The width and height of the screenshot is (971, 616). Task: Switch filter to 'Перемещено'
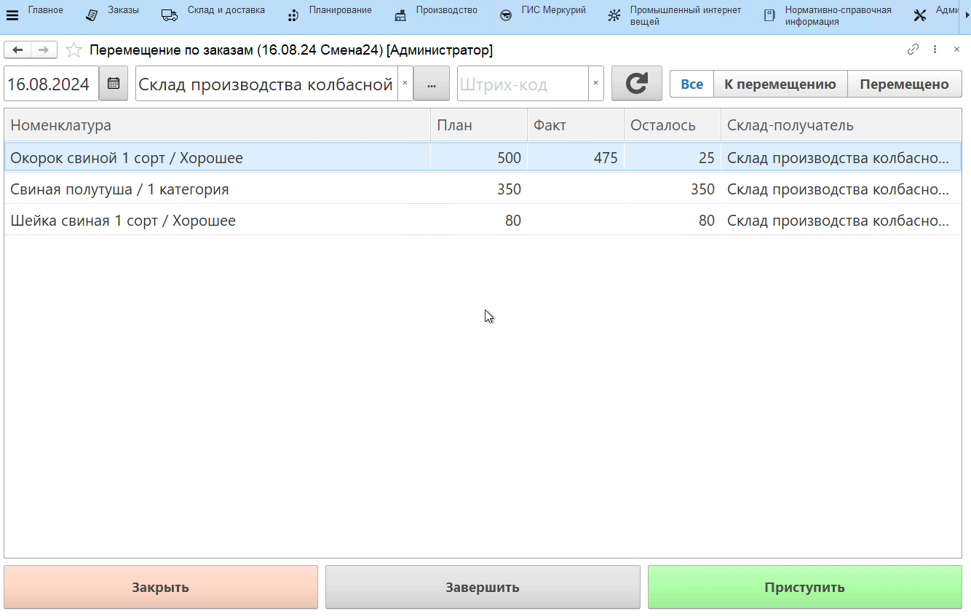click(904, 84)
